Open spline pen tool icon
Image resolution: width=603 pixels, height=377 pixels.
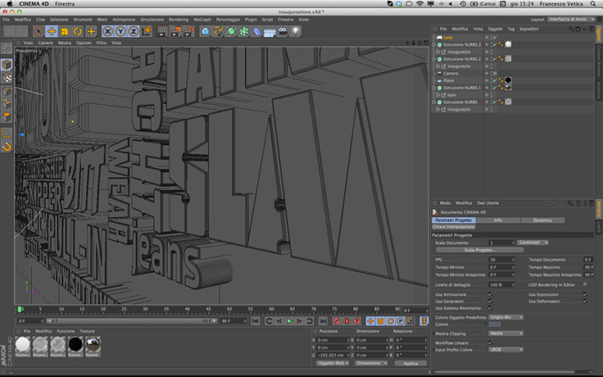pyautogui.click(x=218, y=31)
